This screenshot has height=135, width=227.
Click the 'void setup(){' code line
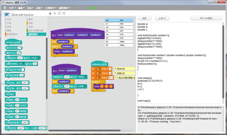[x=145, y=78]
